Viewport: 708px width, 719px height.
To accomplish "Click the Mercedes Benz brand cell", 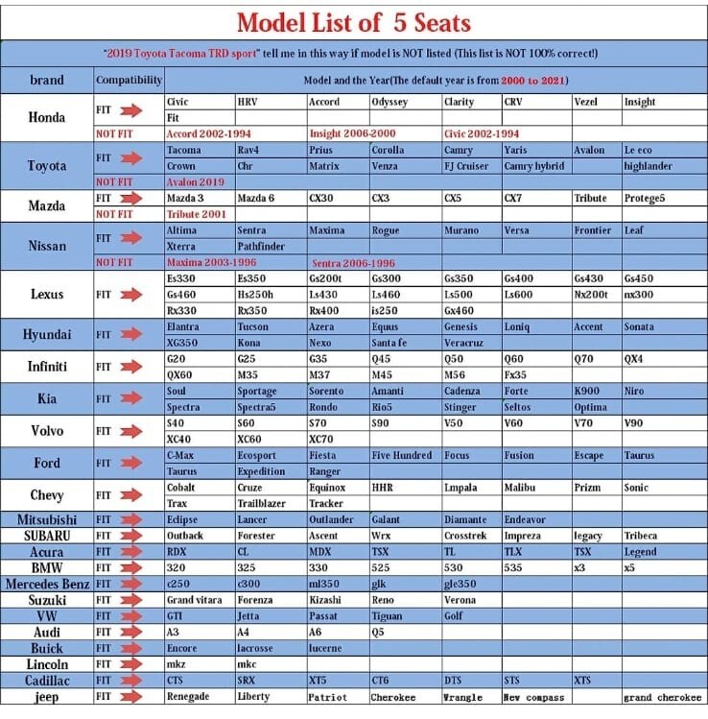I will 47,584.
